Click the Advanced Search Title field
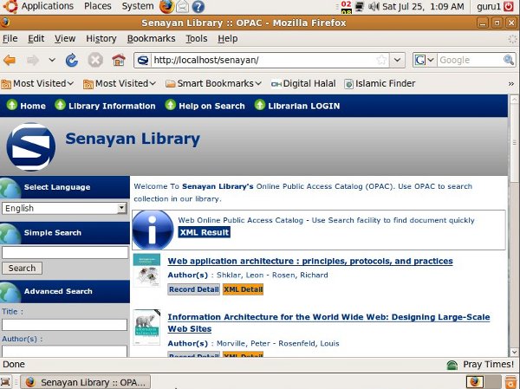 click(x=65, y=325)
